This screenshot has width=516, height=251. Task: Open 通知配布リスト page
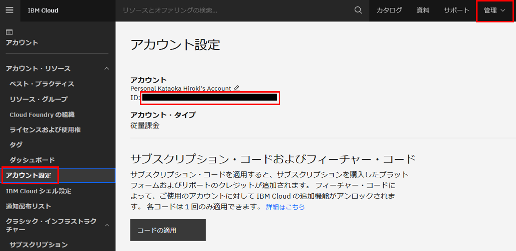pos(28,206)
